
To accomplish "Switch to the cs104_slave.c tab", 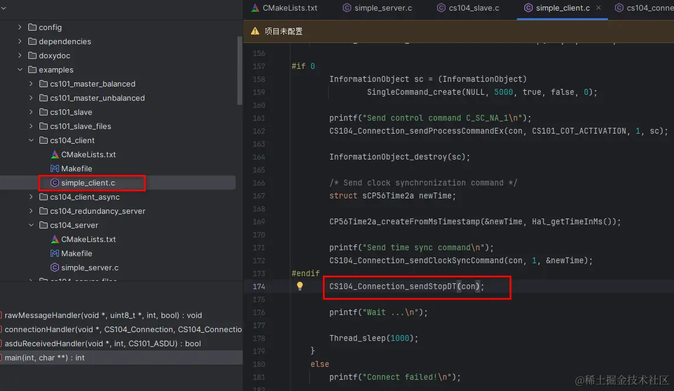I will tap(468, 8).
